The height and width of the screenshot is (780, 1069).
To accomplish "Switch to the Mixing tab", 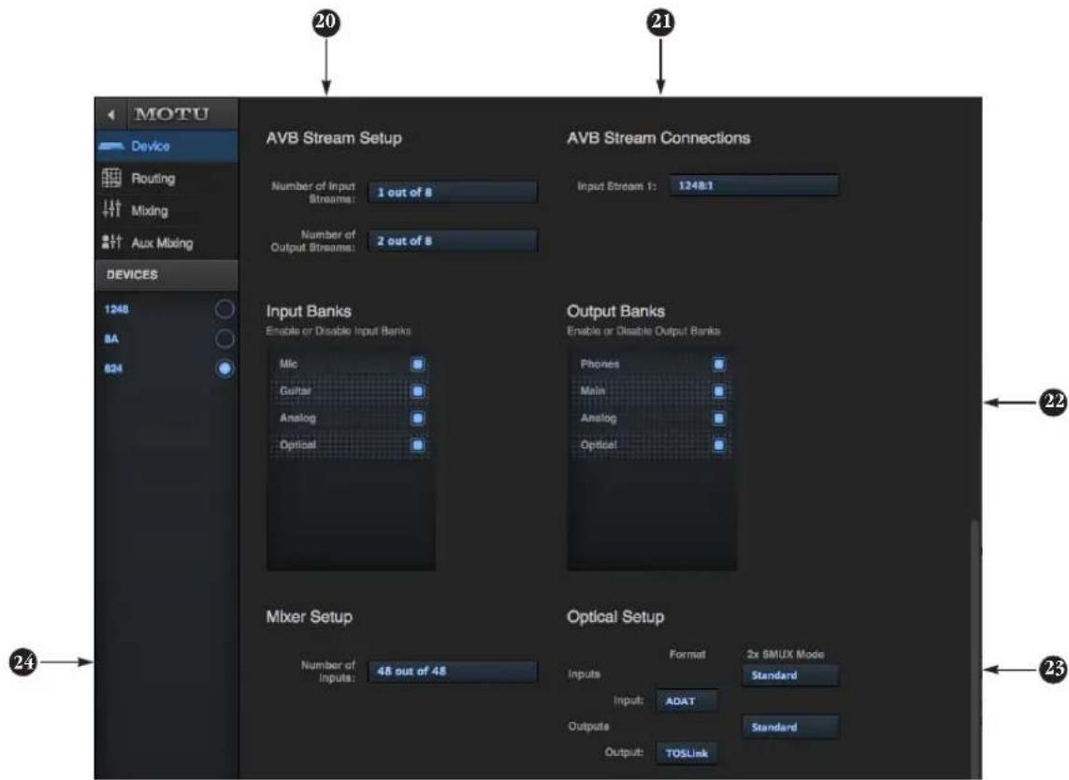I will (166, 210).
